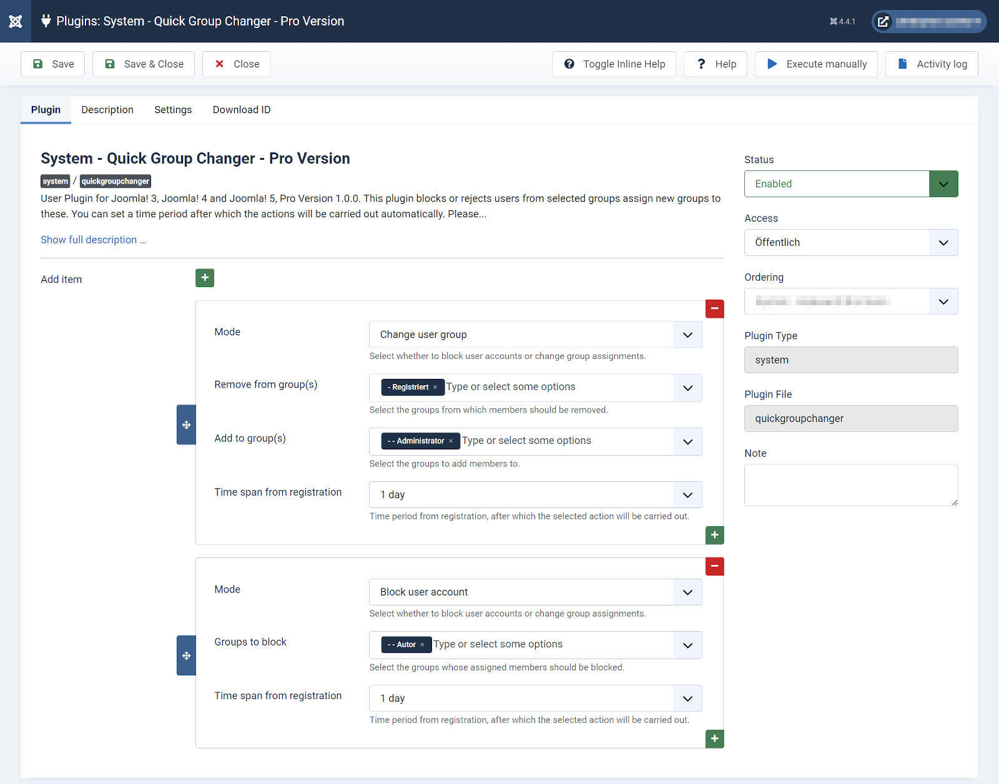Switch to the Settings tab
This screenshot has width=999, height=784.
point(173,110)
